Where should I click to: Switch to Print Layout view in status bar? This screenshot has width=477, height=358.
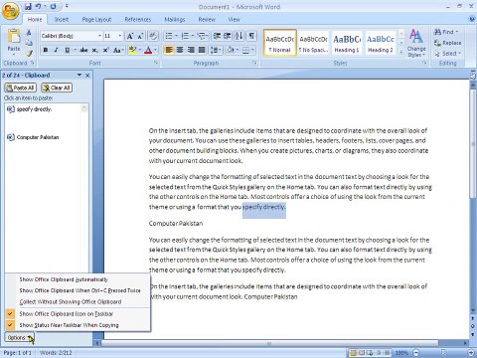point(354,353)
